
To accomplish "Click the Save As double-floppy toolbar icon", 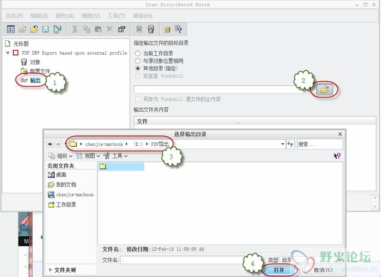I will pyautogui.click(x=58, y=29).
